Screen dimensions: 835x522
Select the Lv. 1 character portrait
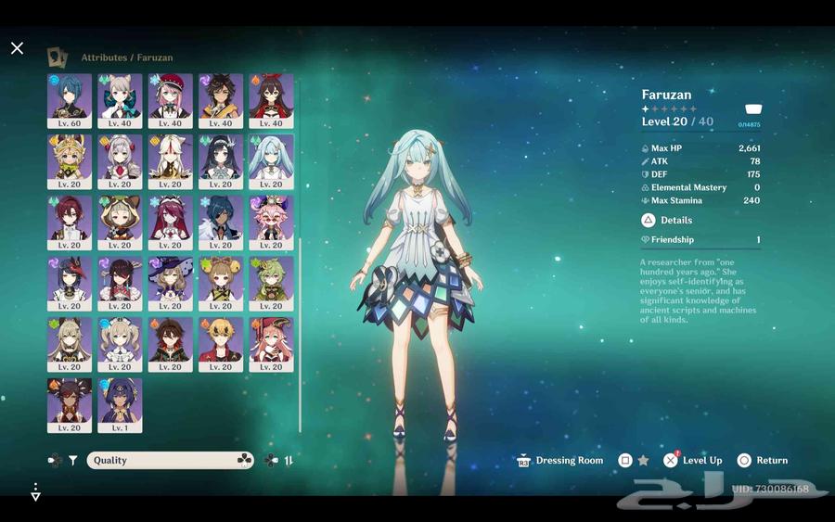pos(120,405)
